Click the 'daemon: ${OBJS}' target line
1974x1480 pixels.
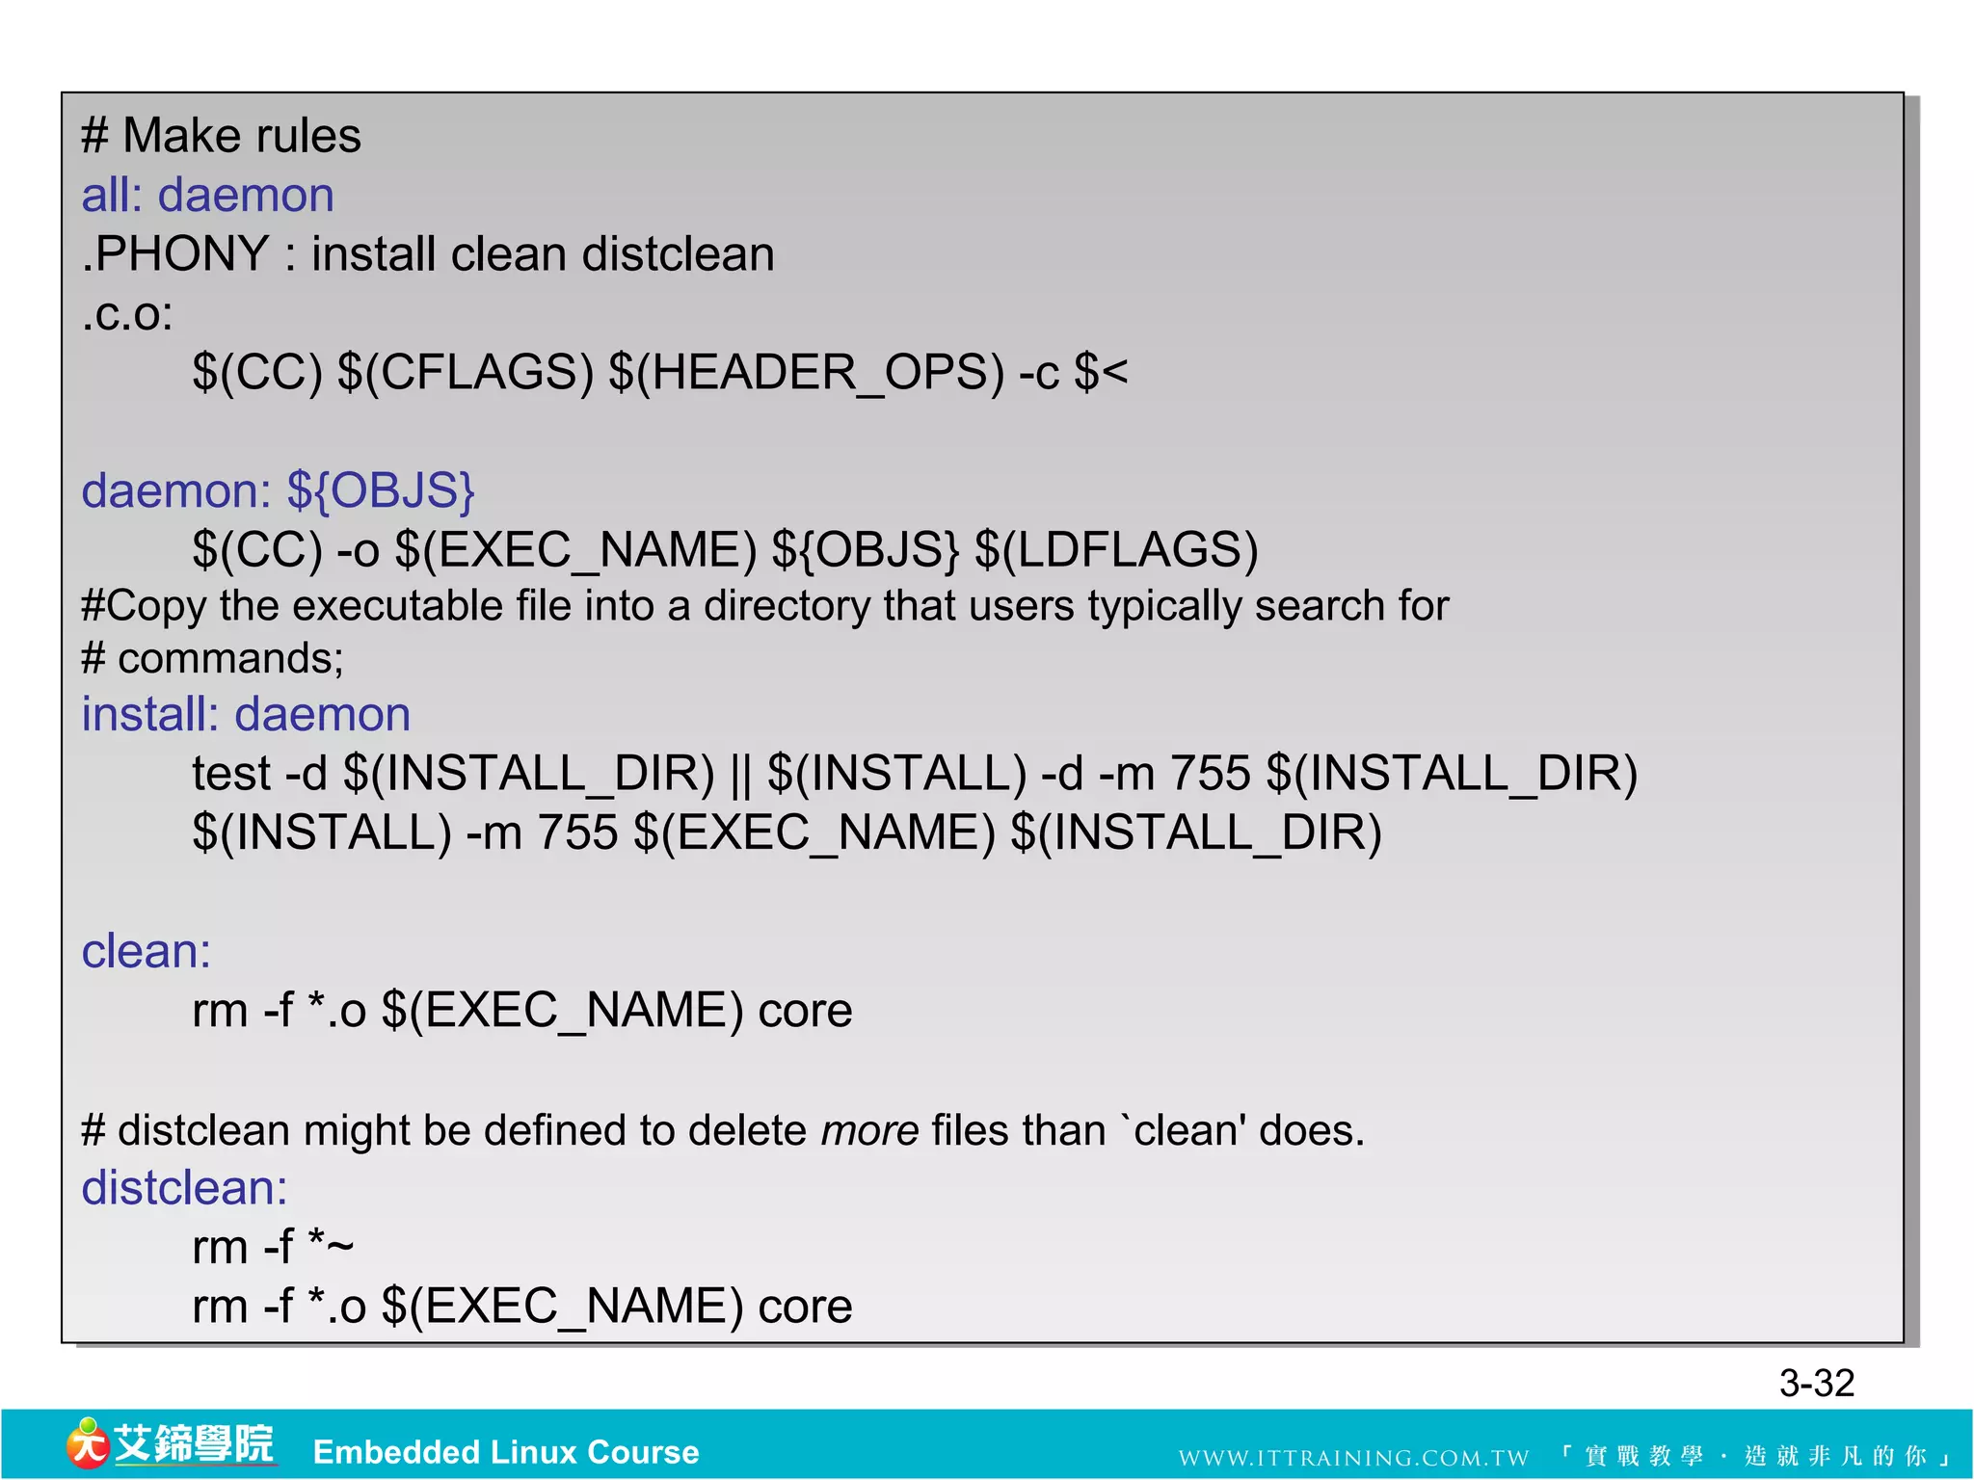tap(278, 491)
